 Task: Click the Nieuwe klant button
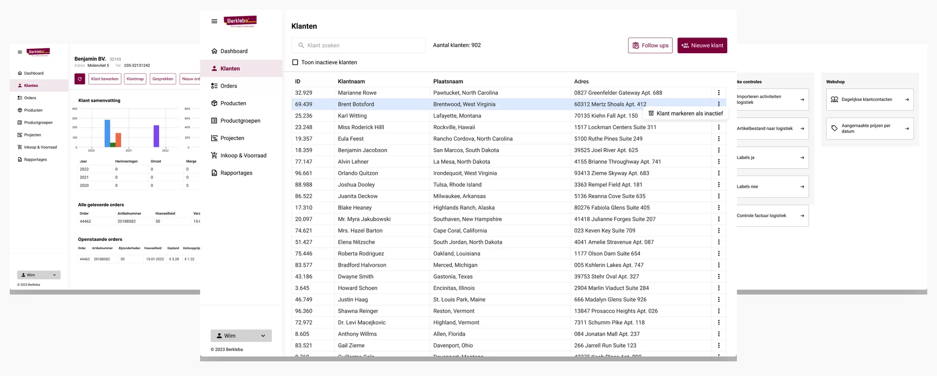(702, 45)
